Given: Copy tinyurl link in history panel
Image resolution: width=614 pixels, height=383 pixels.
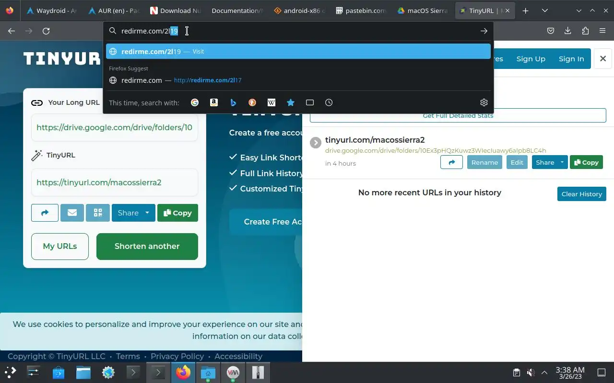Looking at the screenshot, I should tap(586, 162).
